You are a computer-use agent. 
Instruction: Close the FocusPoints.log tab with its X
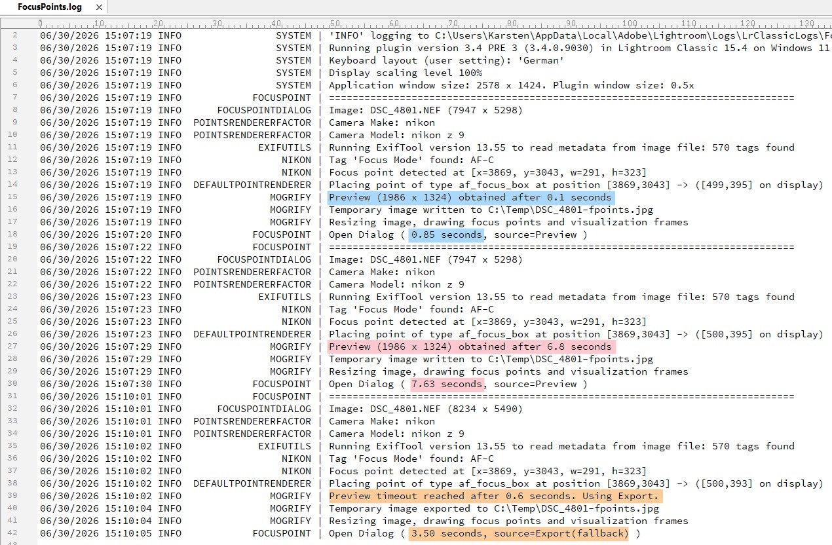click(x=99, y=7)
